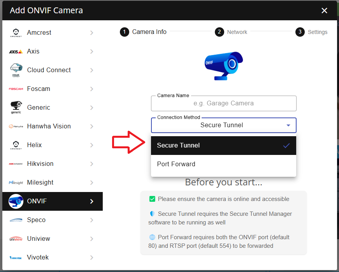Click the 'Before you start...' heading
Screen dimensions: 339x272
(223, 182)
